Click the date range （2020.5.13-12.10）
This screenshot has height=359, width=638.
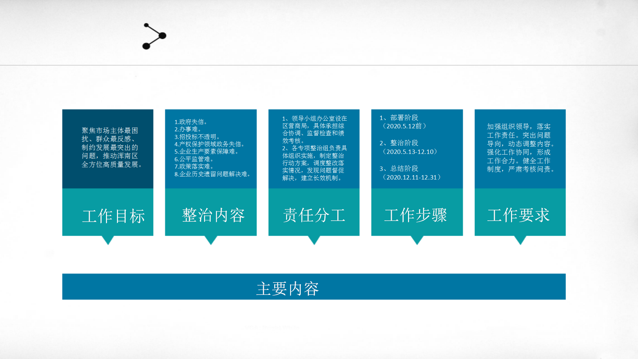click(410, 152)
